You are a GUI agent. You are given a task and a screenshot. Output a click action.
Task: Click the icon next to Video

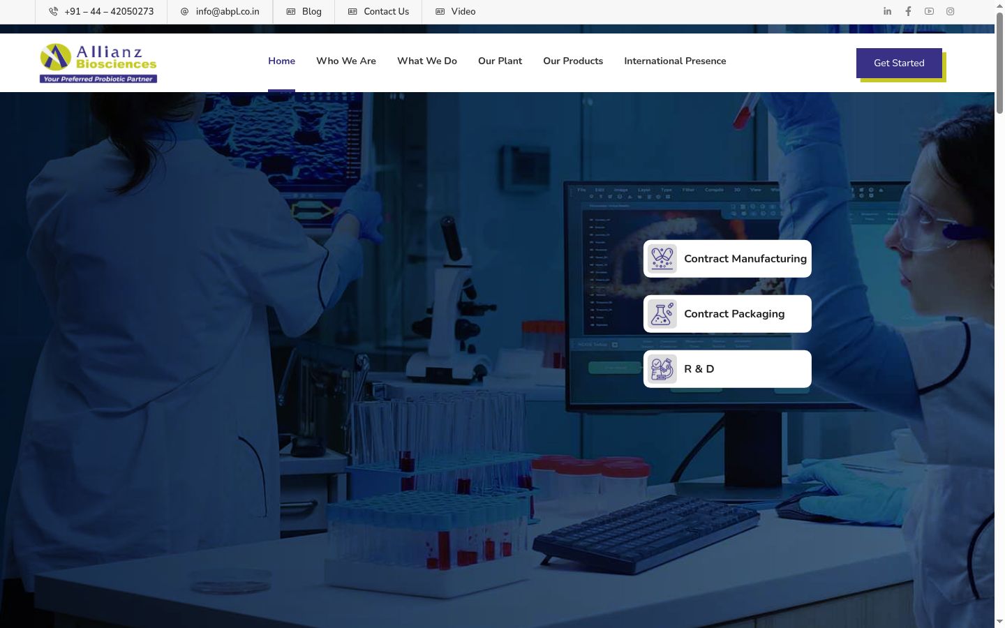440,11
